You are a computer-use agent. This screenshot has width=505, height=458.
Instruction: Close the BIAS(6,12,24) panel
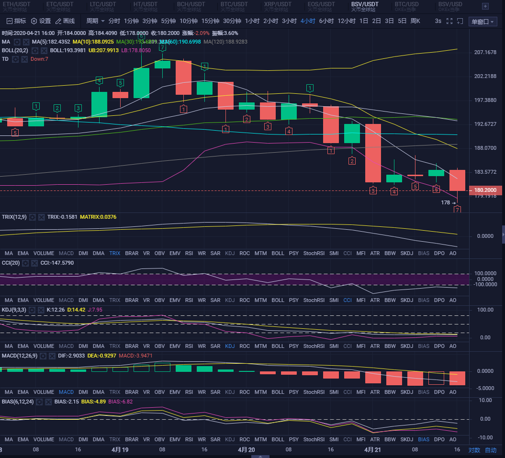48,402
